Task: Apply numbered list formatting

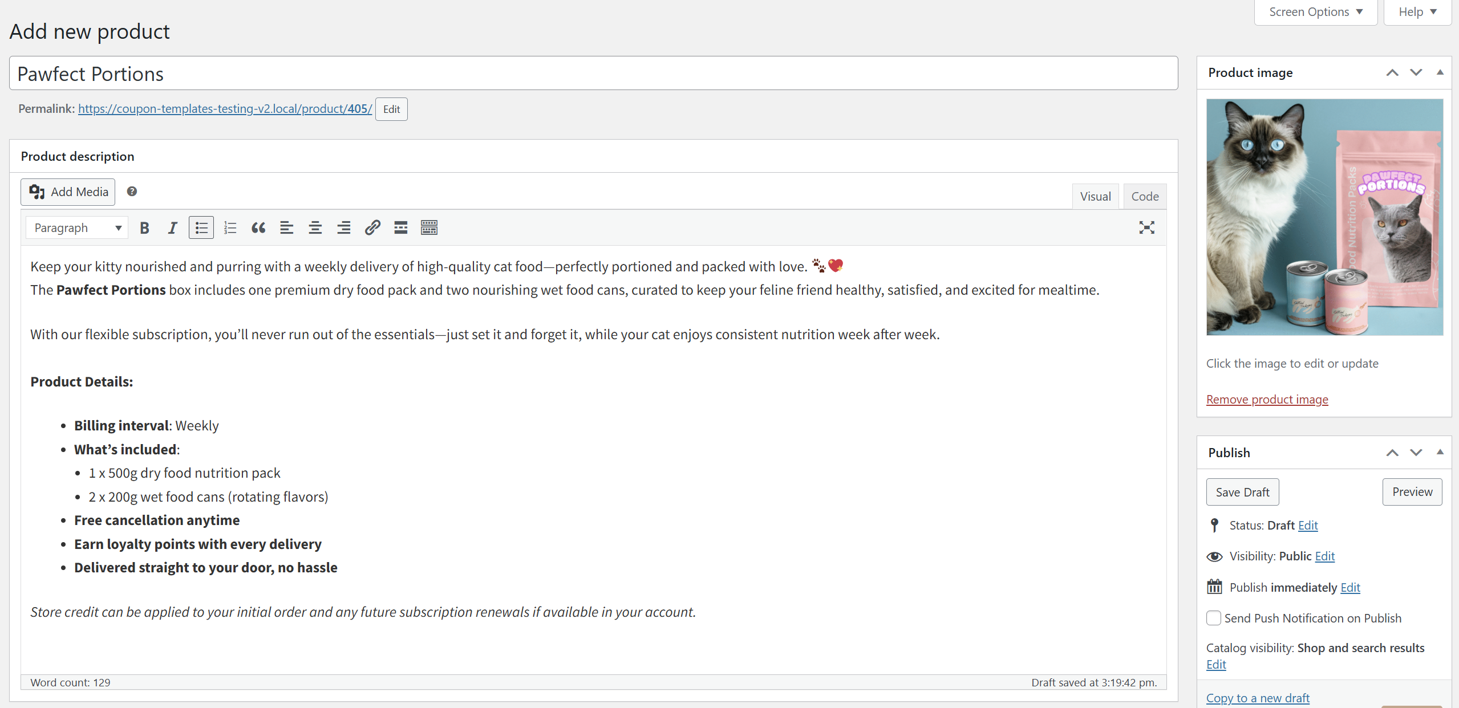Action: (230, 228)
